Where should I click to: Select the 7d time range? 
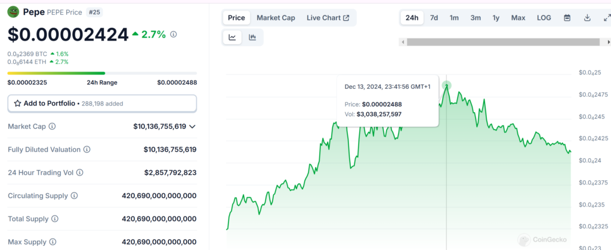[x=434, y=18]
